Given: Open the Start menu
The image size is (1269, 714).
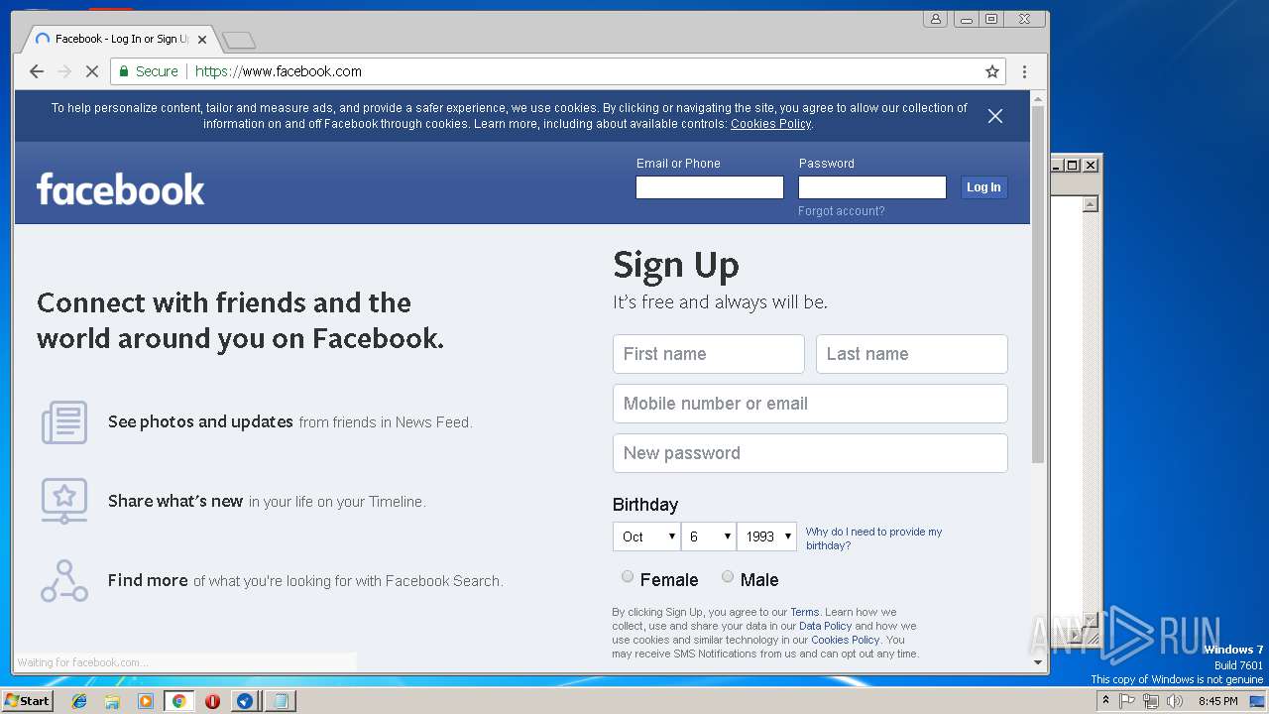Looking at the screenshot, I should 27,701.
